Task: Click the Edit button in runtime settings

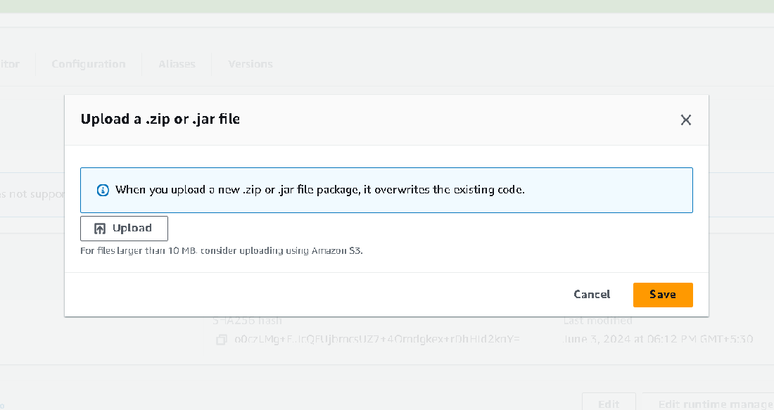Action: pyautogui.click(x=609, y=404)
